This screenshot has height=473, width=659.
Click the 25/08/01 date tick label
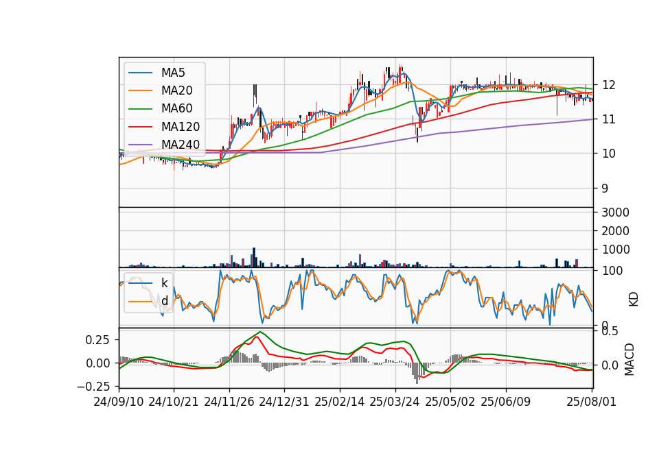[x=591, y=402]
